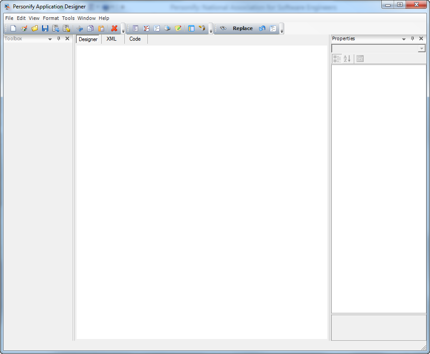430x354 pixels.
Task: Paste from the clipboard toolbar icon
Action: click(101, 28)
